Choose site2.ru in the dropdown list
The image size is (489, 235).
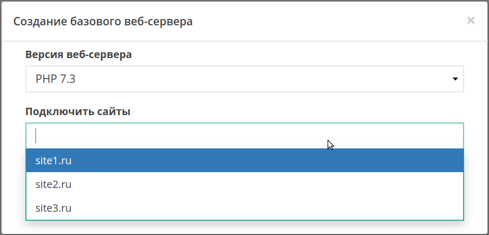(245, 184)
